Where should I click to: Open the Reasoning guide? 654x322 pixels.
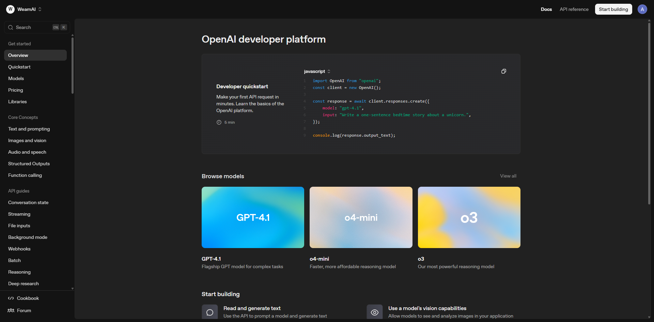pyautogui.click(x=35, y=272)
